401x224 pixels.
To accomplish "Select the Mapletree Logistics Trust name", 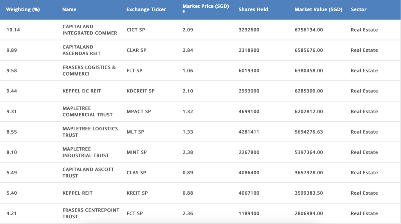I will (90, 132).
